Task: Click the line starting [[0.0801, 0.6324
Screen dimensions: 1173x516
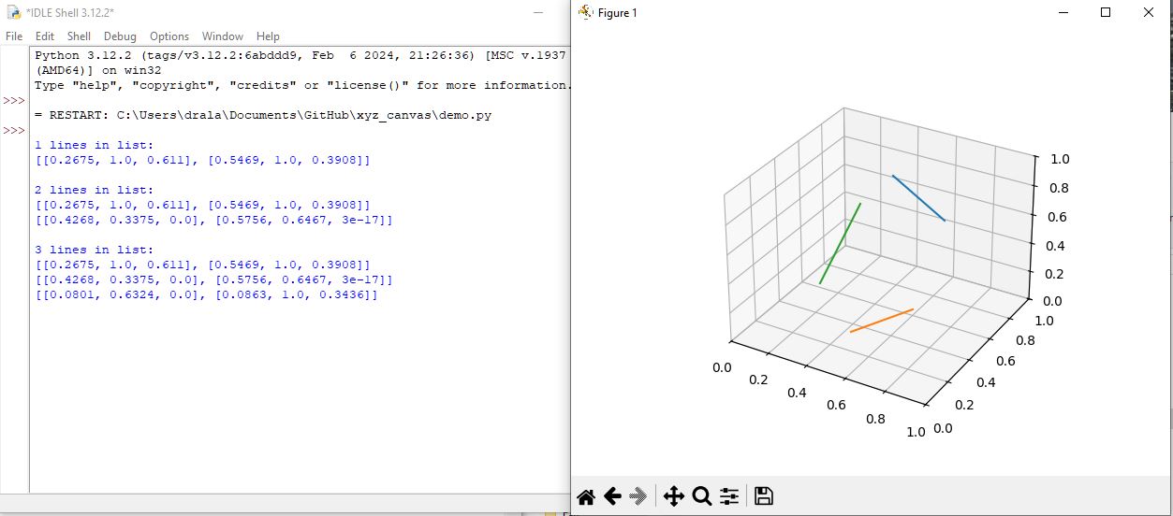Action: point(206,294)
